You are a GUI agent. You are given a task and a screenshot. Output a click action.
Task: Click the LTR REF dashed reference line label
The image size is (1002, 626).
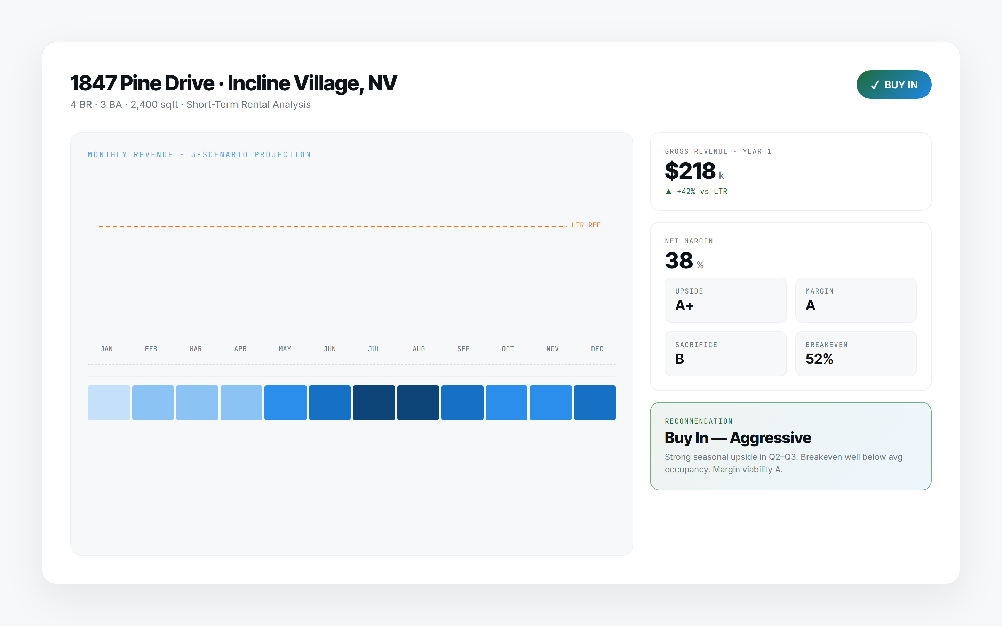(586, 225)
